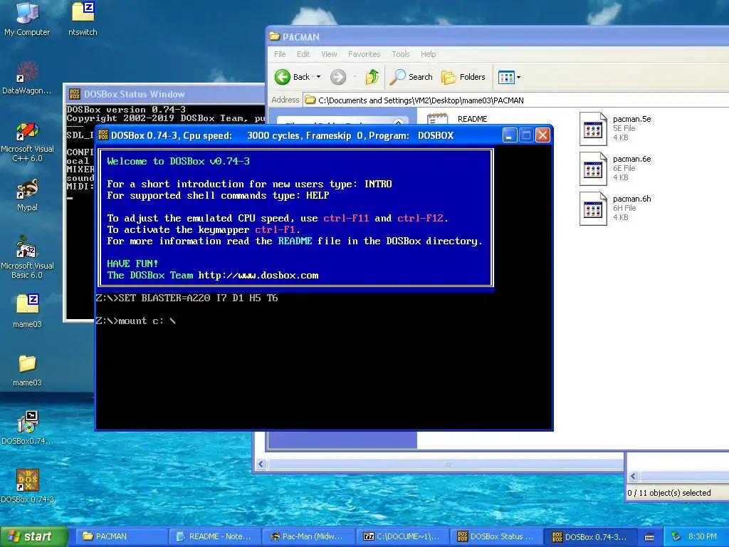Click the network tray icon near clock
This screenshot has height=547, width=729.
(676, 536)
